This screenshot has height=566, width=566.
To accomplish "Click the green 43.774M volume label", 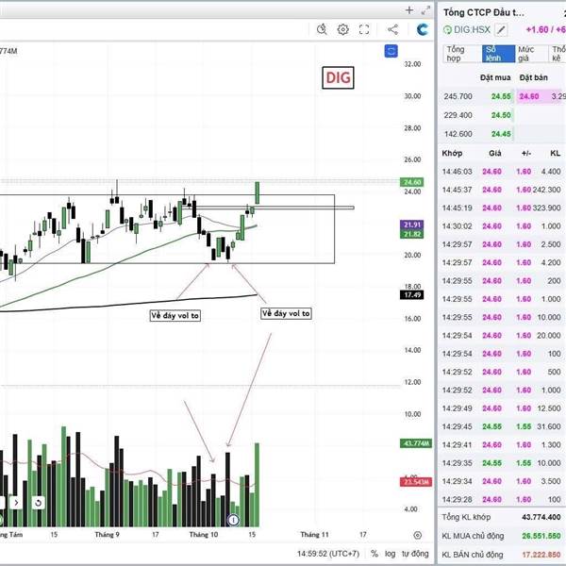I will [x=416, y=443].
